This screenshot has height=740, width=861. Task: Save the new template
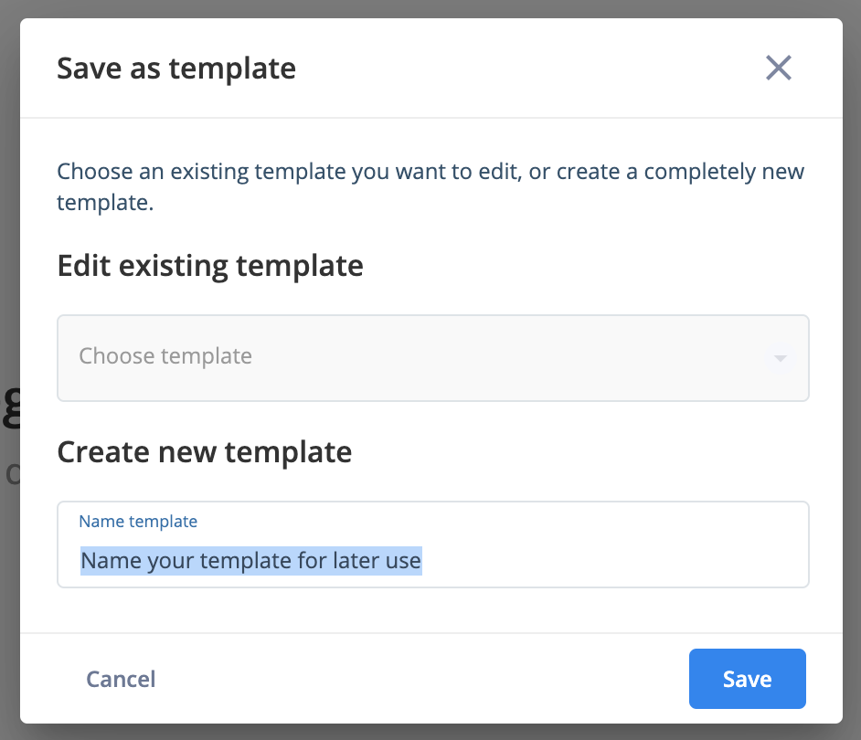tap(748, 679)
